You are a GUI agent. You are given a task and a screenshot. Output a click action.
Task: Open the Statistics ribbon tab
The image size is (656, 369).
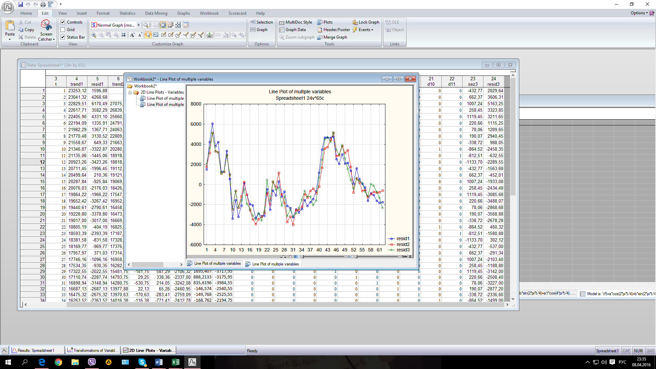[x=127, y=13]
